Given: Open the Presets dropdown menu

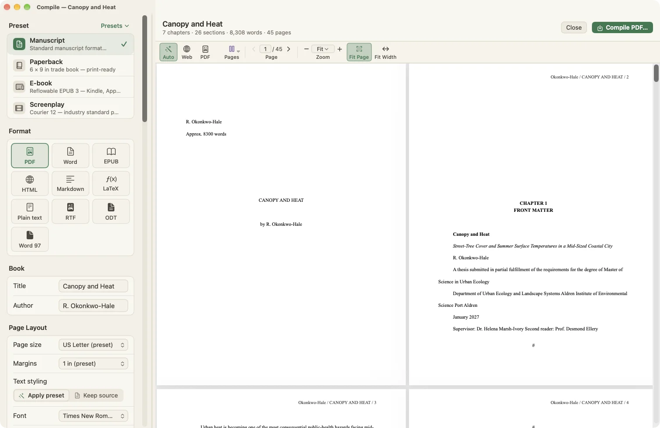Looking at the screenshot, I should (115, 26).
